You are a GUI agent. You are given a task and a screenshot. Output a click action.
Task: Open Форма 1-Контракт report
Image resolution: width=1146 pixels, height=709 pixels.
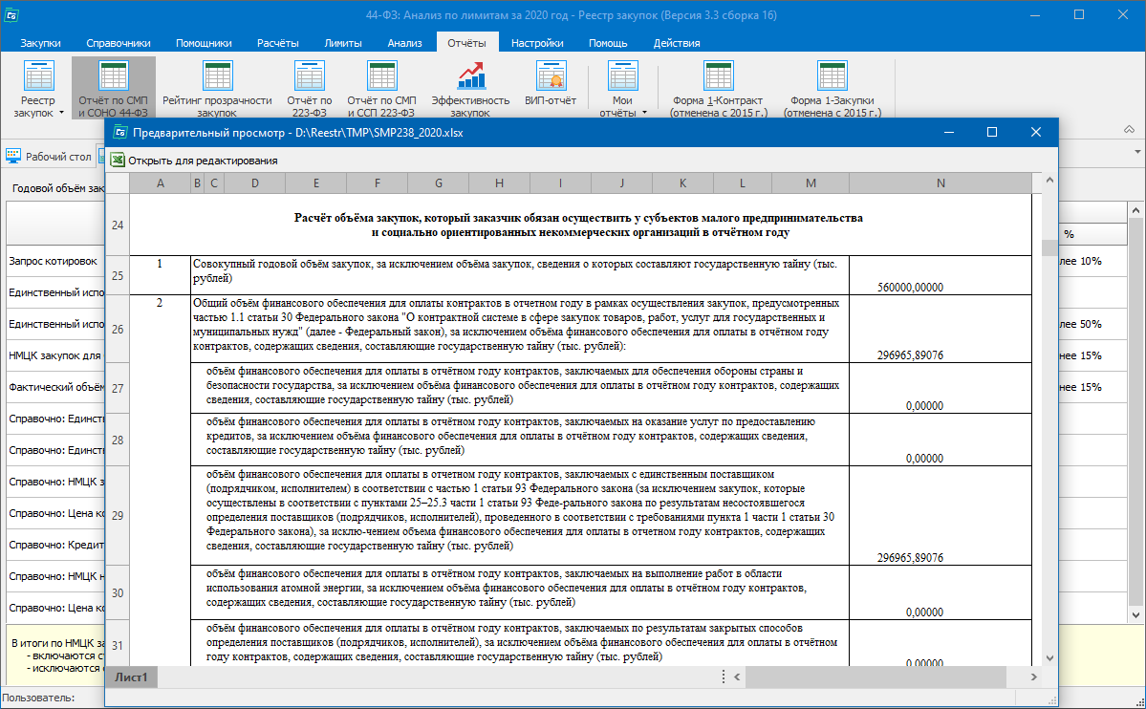(x=719, y=88)
